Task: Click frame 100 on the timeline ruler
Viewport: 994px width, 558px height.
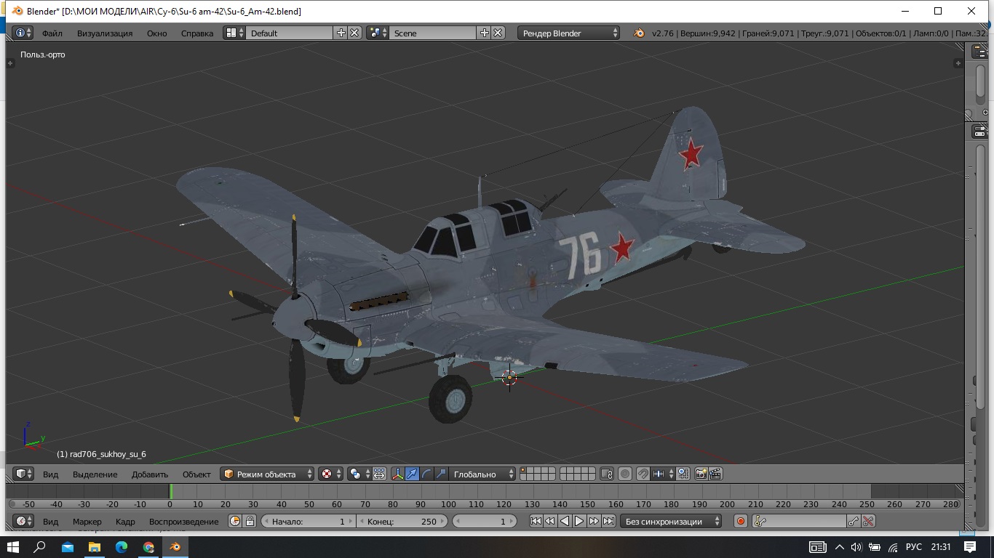Action: point(448,504)
